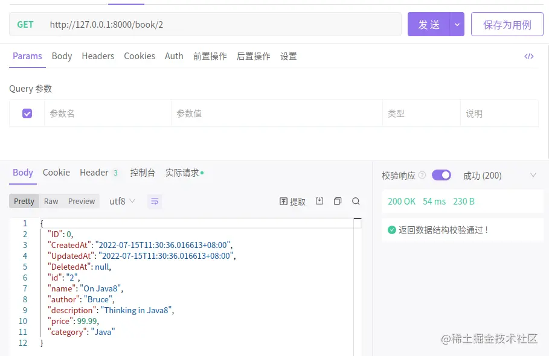Open the Headers tab
The width and height of the screenshot is (549, 356).
coord(98,56)
